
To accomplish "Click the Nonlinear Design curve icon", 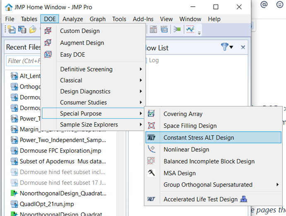I will [151, 149].
